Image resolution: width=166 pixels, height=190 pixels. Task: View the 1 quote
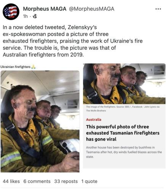pos(89,181)
